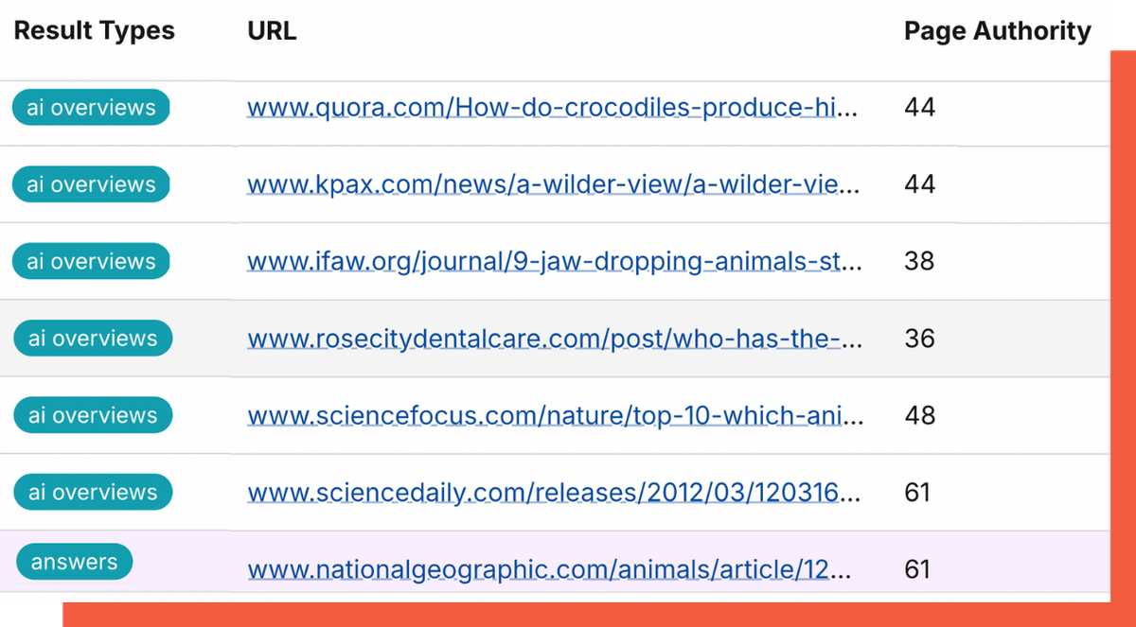Open the kpax.com a-wilder-view link
The width and height of the screenshot is (1136, 627).
tap(552, 184)
